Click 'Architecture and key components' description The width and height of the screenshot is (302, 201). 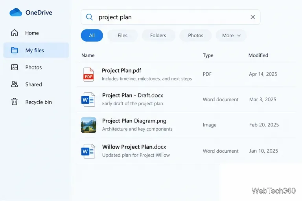(x=137, y=129)
